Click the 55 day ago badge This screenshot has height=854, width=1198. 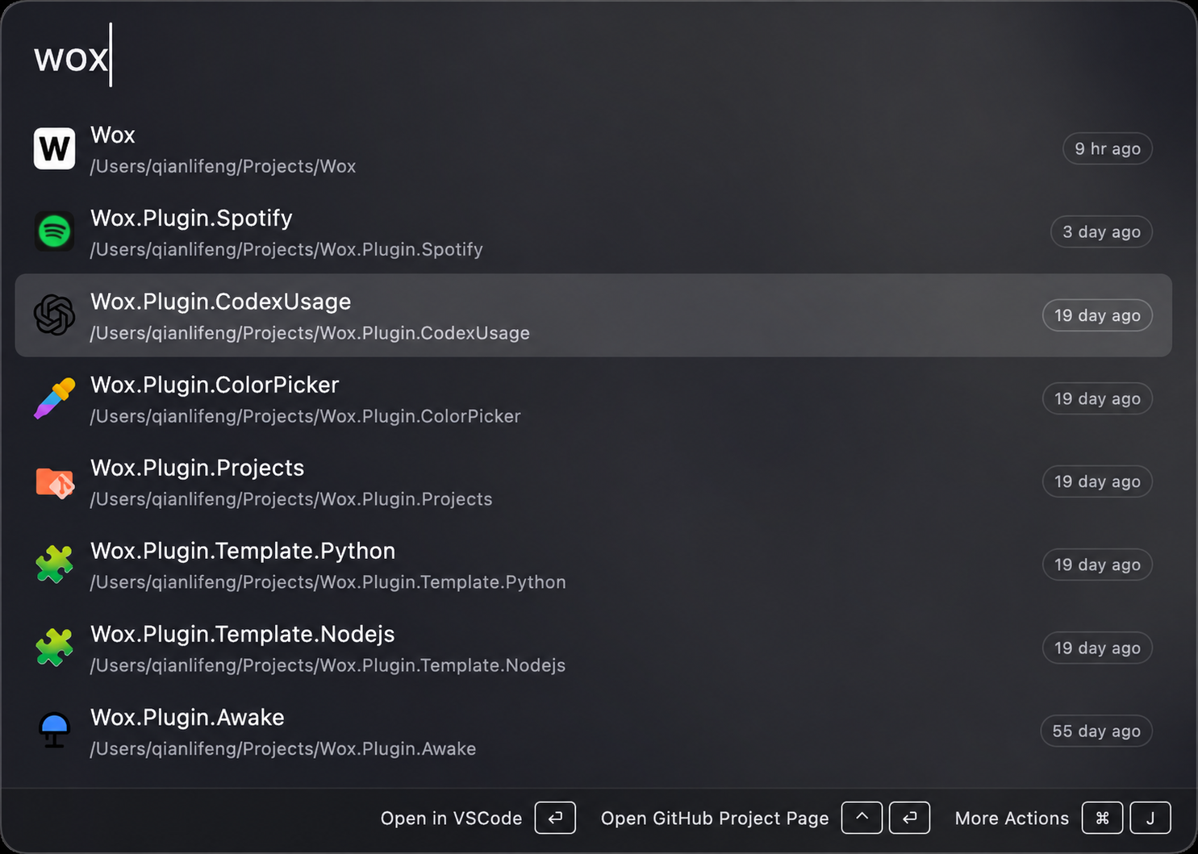(x=1096, y=731)
